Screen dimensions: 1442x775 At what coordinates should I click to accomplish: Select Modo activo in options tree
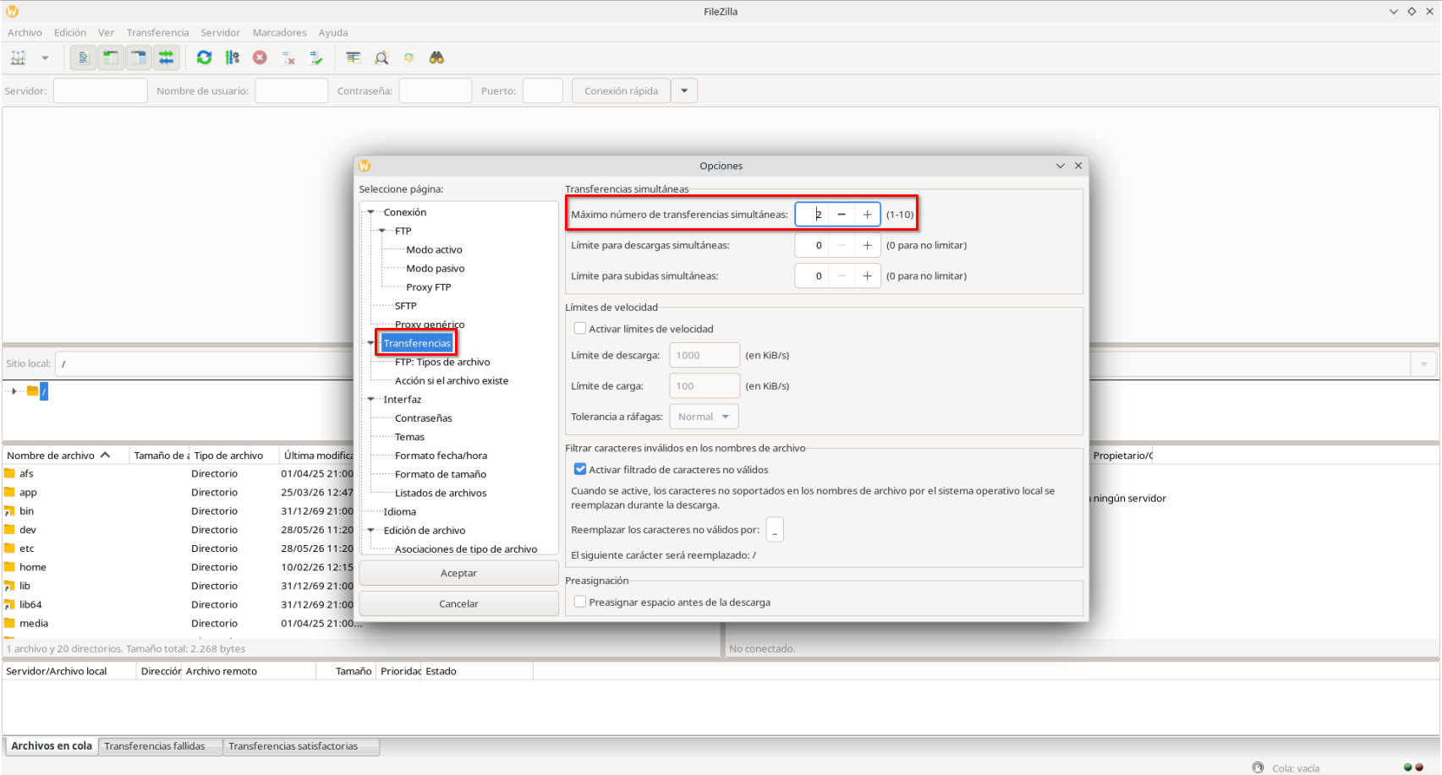tap(434, 250)
